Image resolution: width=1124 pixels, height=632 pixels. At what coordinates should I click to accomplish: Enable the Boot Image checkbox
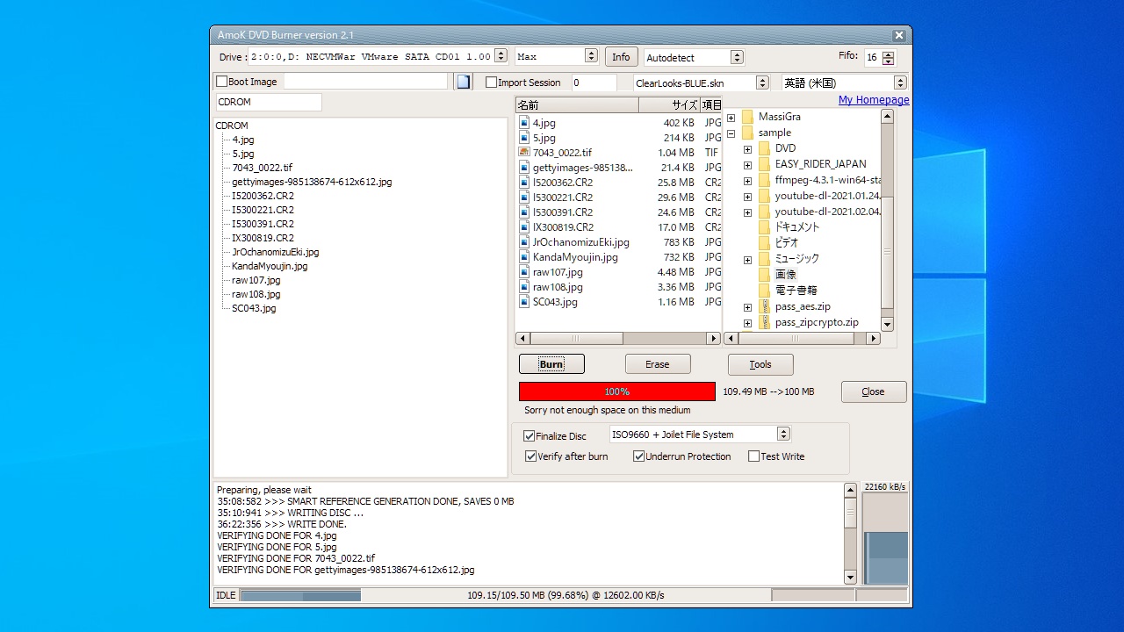(x=221, y=82)
